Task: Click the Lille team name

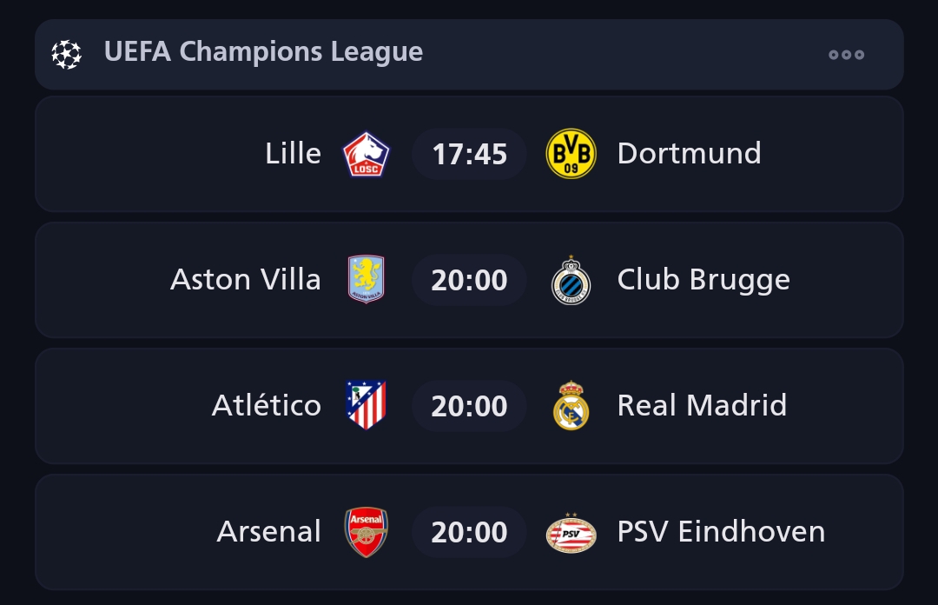Action: tap(293, 154)
